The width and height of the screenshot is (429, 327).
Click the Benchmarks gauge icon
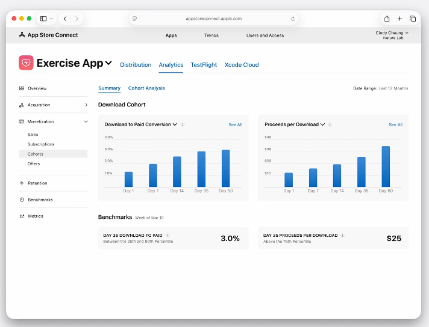22,200
